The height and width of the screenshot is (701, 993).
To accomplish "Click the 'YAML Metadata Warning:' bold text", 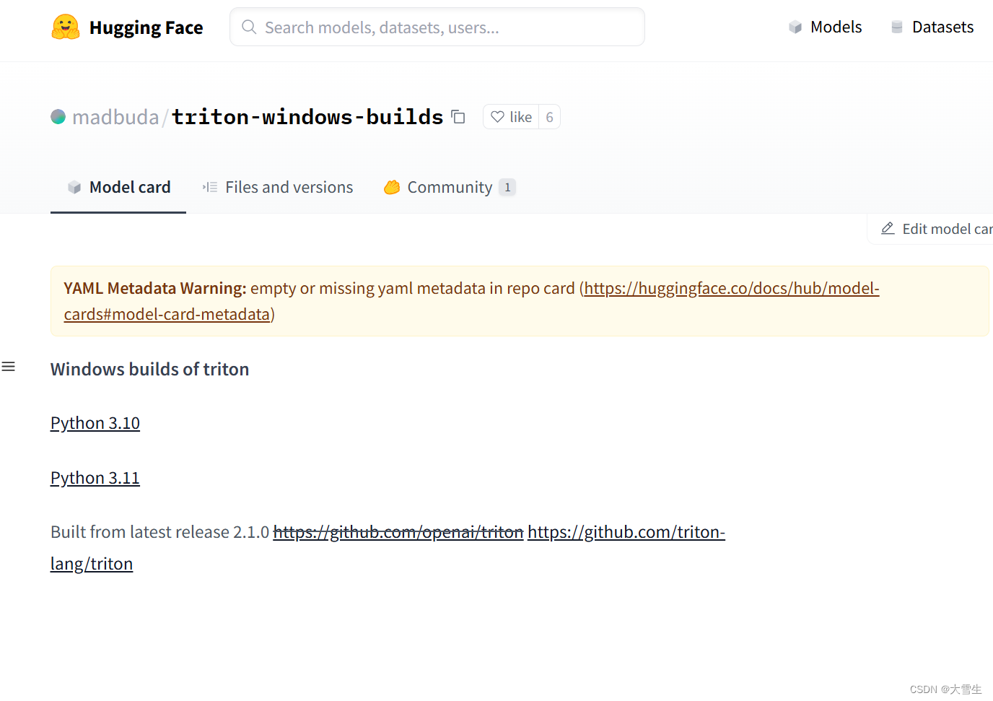I will coord(155,288).
